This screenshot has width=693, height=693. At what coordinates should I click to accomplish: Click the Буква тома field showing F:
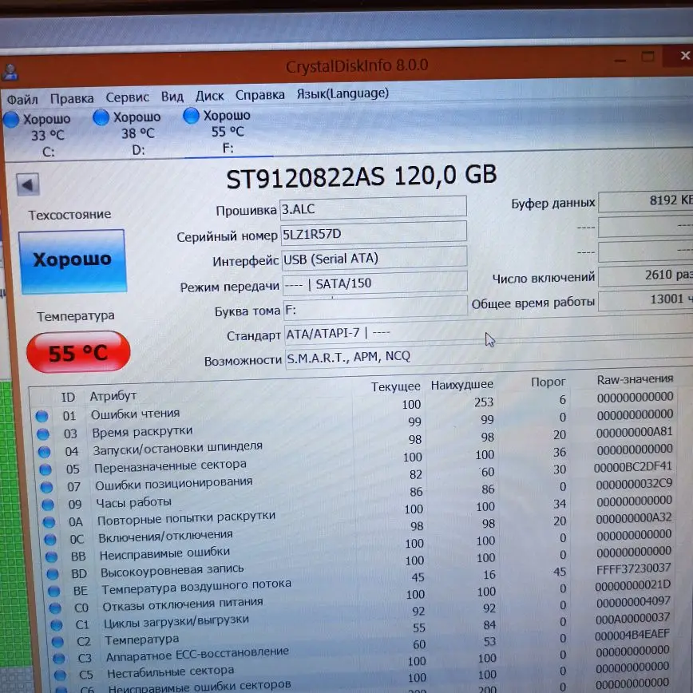(376, 307)
